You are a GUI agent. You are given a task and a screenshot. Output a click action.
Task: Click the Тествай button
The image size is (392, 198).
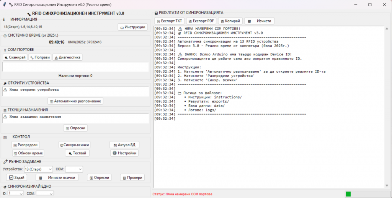77,153
